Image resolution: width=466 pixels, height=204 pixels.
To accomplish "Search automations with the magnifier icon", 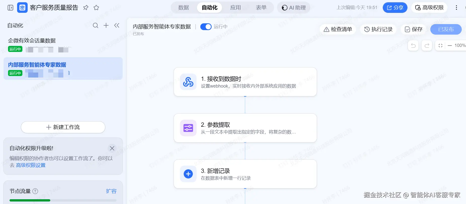I will pos(96,25).
